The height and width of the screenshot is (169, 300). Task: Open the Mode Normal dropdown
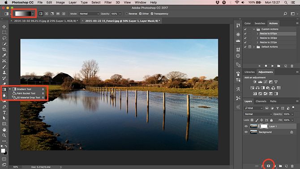pyautogui.click(x=89, y=14)
